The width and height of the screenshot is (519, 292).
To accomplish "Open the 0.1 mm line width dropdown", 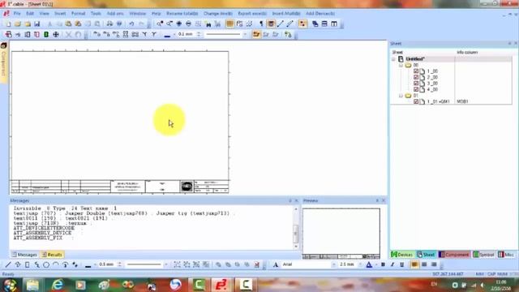I will 199,34.
